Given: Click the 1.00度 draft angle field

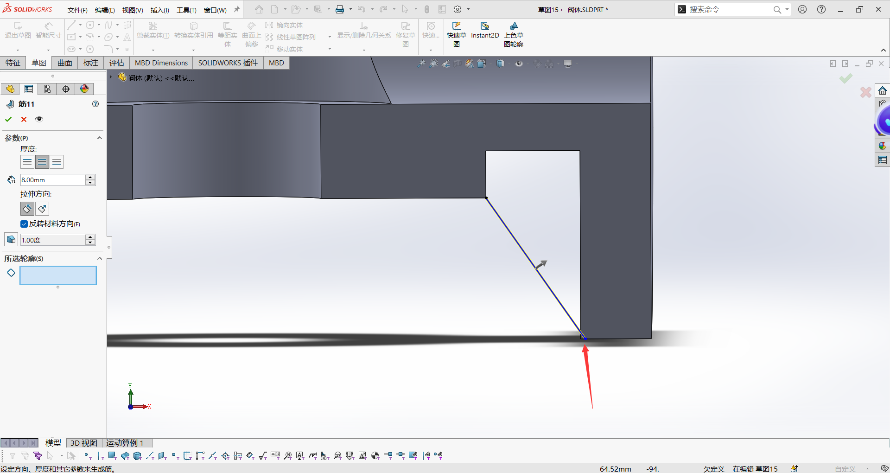Looking at the screenshot, I should tap(53, 240).
